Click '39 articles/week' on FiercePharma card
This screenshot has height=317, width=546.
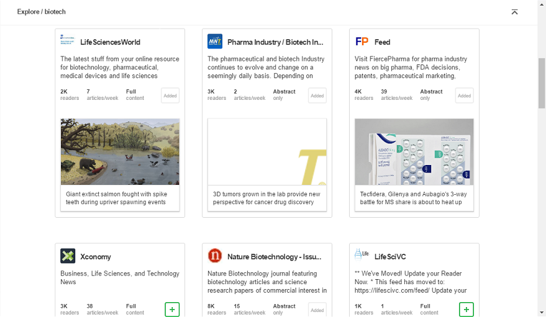pos(397,94)
